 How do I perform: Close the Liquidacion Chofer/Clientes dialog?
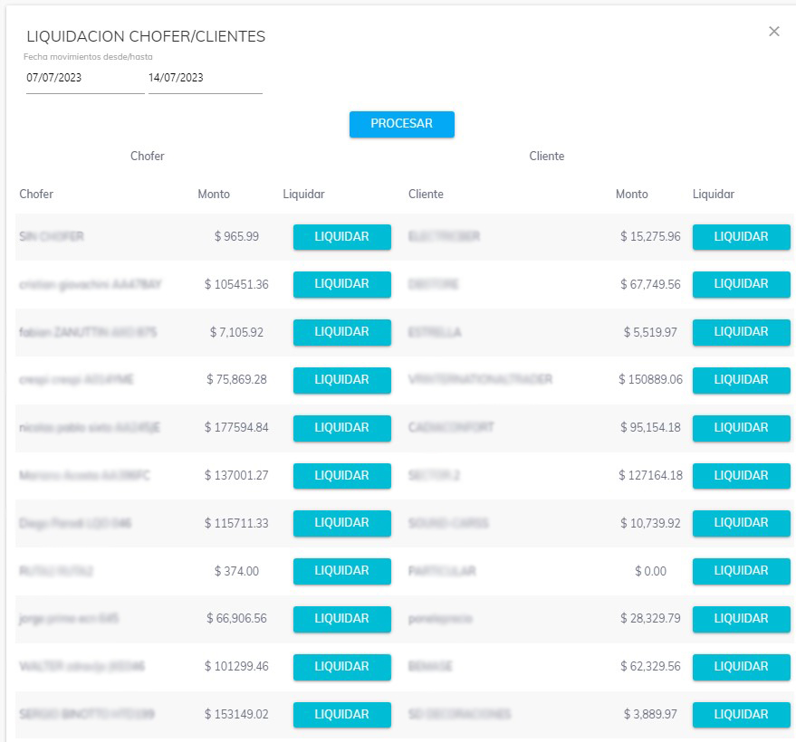773,32
